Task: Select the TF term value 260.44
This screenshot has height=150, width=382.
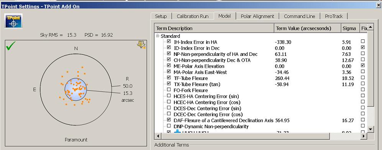Action: 282,78
